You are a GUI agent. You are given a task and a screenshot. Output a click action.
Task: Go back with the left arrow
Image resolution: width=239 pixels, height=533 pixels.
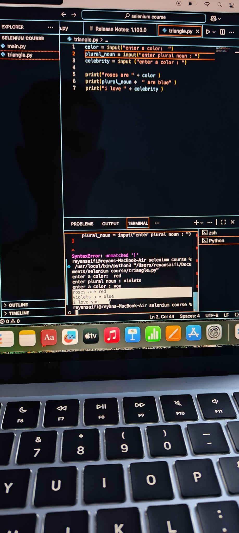tap(64, 14)
